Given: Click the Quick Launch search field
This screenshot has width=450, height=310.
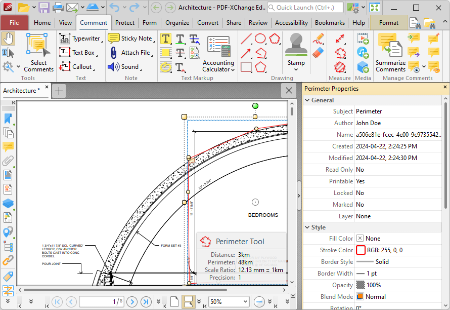Looking at the screenshot, I should click(x=305, y=8).
